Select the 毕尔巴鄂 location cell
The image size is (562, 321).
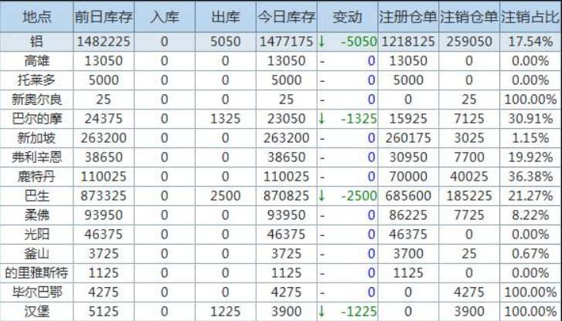pos(36,292)
